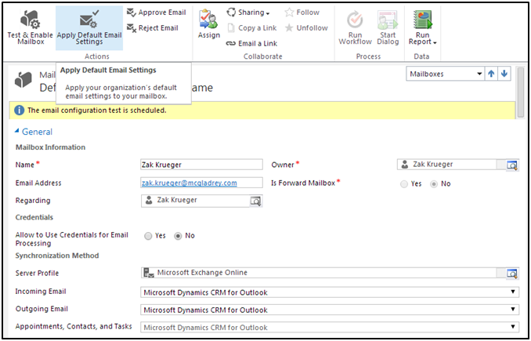Click Microsoft Exchange Online server profile
Image resolution: width=531 pixels, height=341 pixels.
202,273
